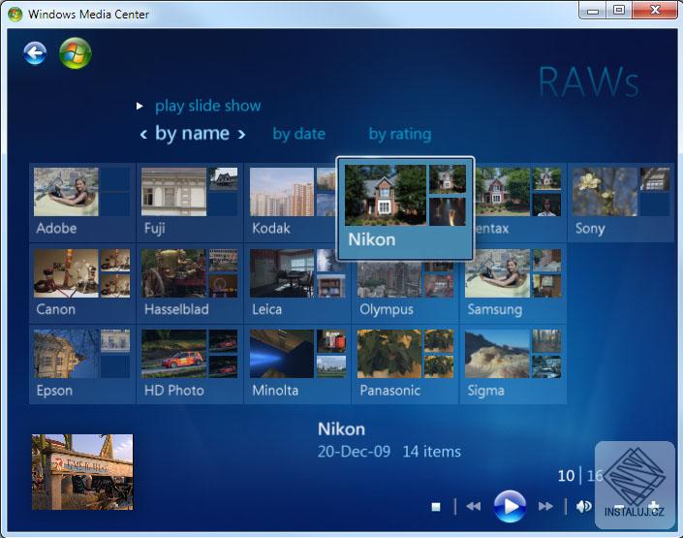Click the left chevron beside by name
683x538 pixels.
point(143,135)
